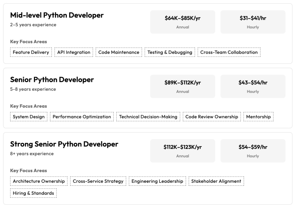Click the Engineering Leadership tag

[x=157, y=181]
